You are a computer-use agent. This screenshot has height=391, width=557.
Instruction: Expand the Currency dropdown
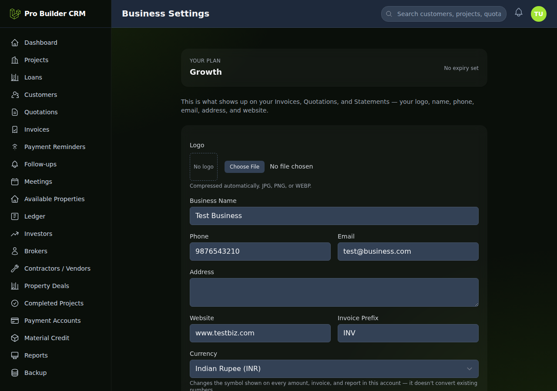pyautogui.click(x=334, y=369)
